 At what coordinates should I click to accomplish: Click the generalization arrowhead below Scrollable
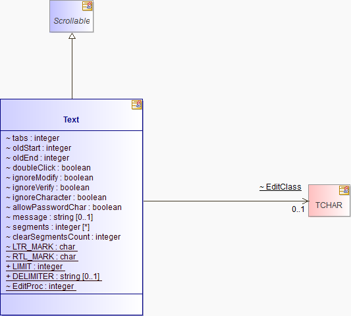[72, 36]
